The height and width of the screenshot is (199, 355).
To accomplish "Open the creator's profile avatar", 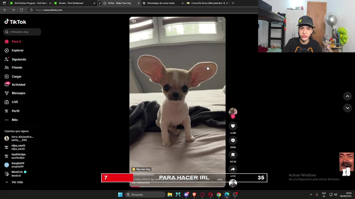I will [233, 112].
